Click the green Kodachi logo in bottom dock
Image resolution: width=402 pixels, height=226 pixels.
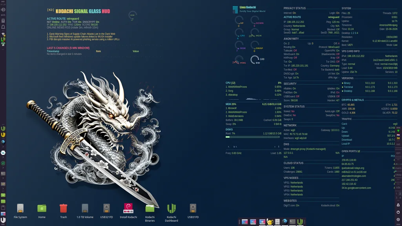pos(300,222)
